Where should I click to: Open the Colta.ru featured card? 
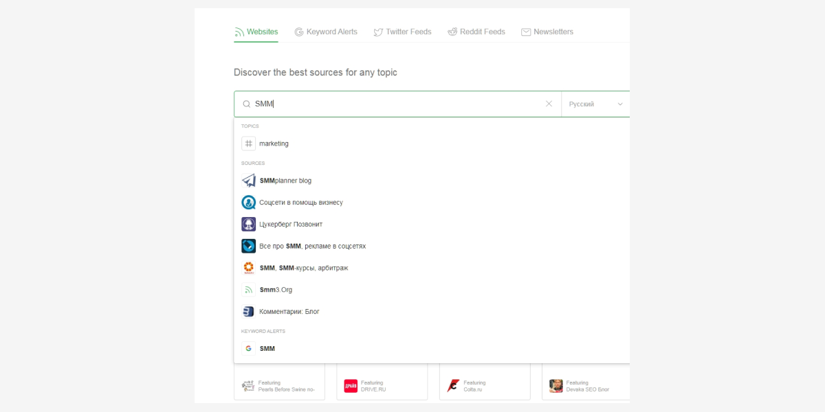coord(485,382)
